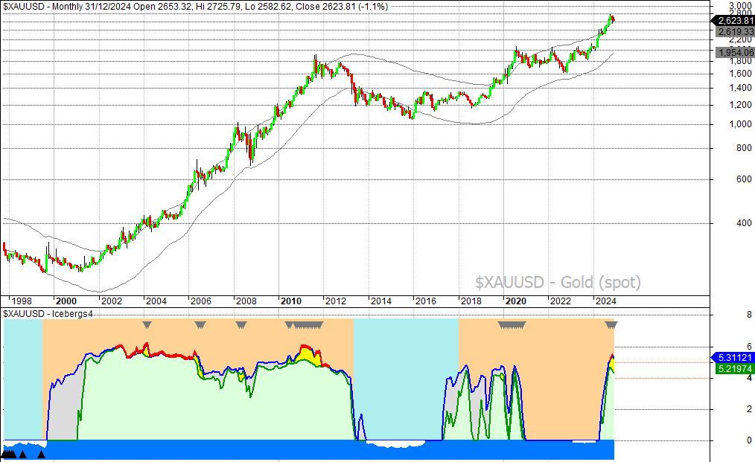Click the leftmost black up-triangle cluster at the bottom
This screenshot has height=462, width=755.
click(x=8, y=454)
